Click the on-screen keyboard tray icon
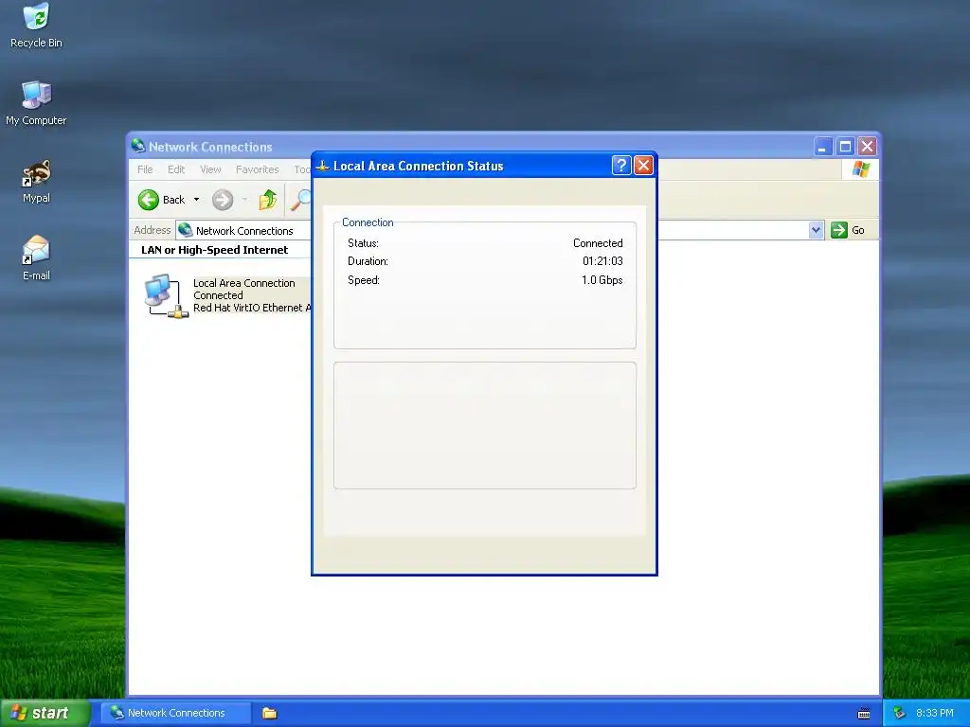This screenshot has height=727, width=970. (864, 714)
